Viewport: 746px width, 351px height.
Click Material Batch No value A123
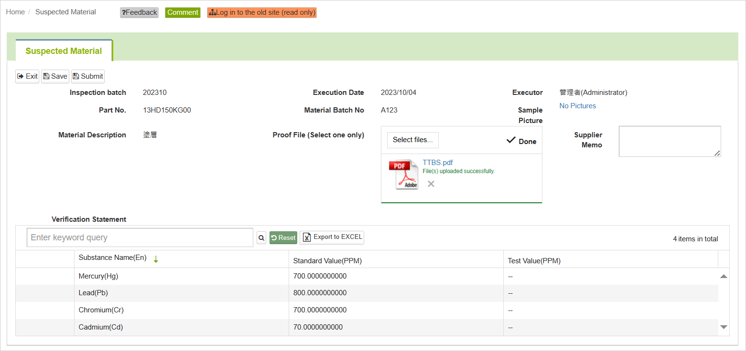389,110
